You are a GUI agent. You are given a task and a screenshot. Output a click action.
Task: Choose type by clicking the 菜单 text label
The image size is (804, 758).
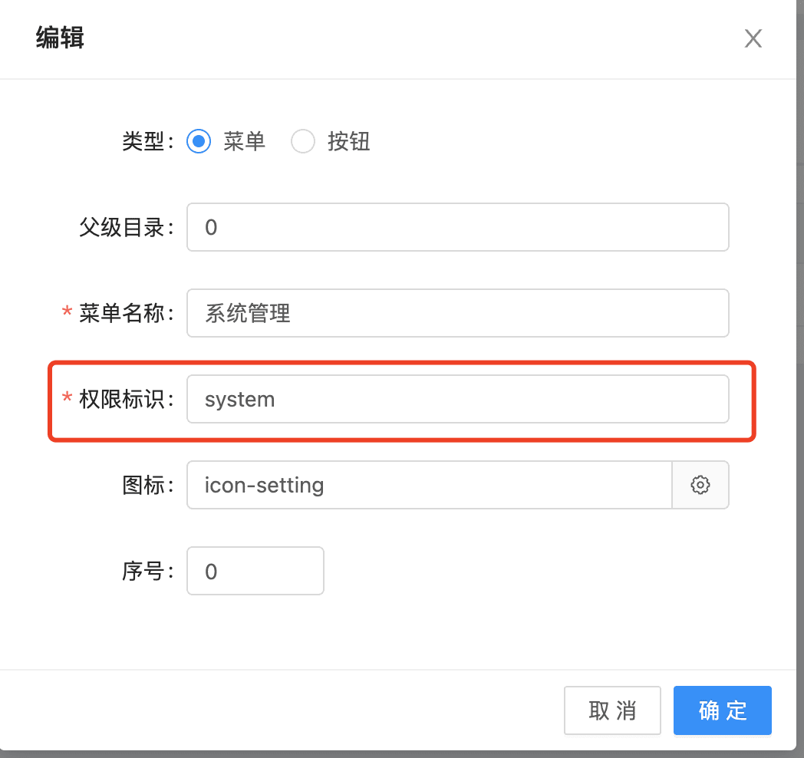[244, 141]
